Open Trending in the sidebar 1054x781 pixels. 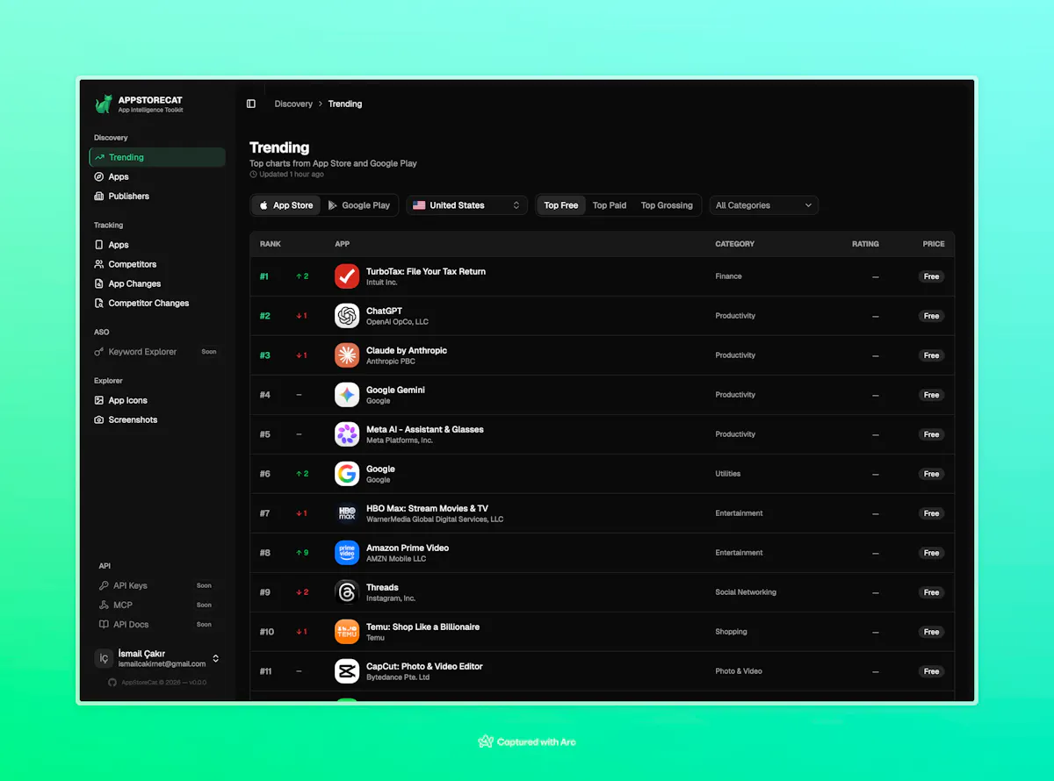coord(157,157)
